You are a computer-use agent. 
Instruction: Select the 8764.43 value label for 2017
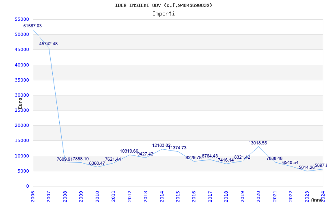pos(210,156)
